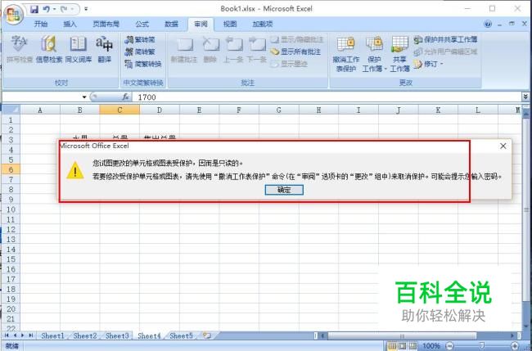Screen dimensions: 532x351
Task: Convert with 简转繁 command
Action: [140, 52]
